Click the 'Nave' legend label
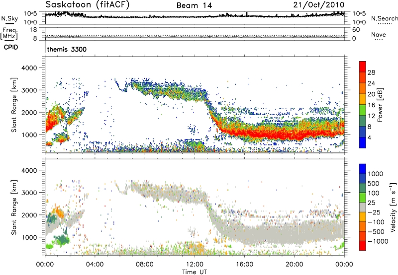 [379, 35]
